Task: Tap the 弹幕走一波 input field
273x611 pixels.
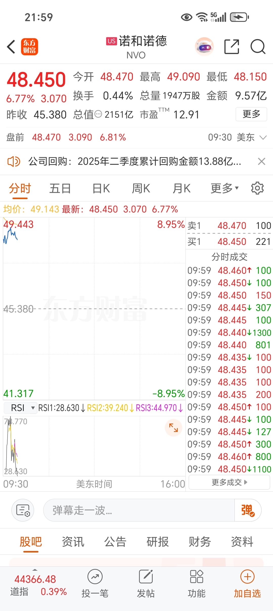Action: pyautogui.click(x=139, y=510)
